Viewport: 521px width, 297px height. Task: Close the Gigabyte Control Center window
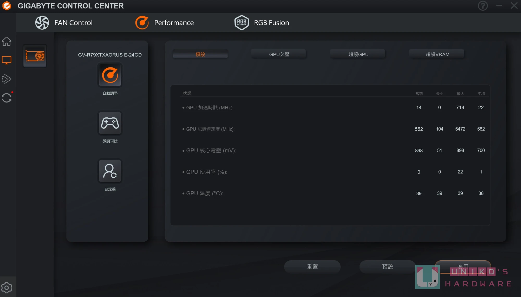click(x=514, y=6)
